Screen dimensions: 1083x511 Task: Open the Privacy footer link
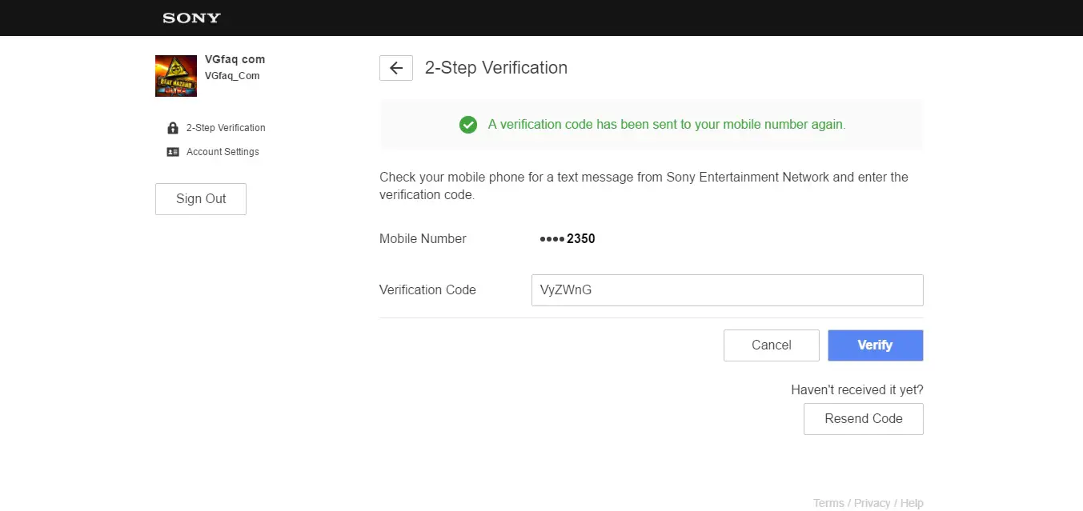872,503
